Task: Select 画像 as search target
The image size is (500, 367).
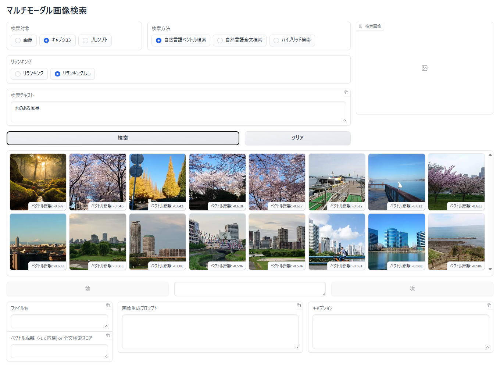Action: [x=24, y=40]
